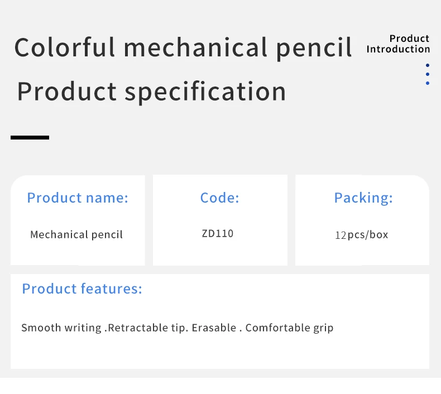441x394 pixels.
Task: Click the "Comfortable grip" feature text
Action: point(289,328)
